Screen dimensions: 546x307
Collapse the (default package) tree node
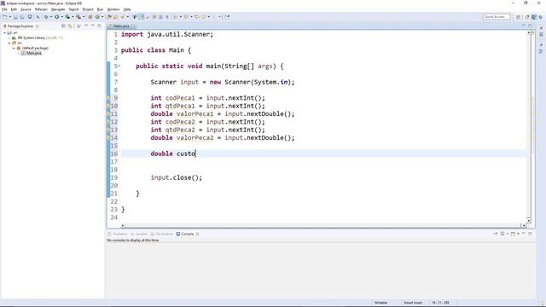(x=14, y=48)
